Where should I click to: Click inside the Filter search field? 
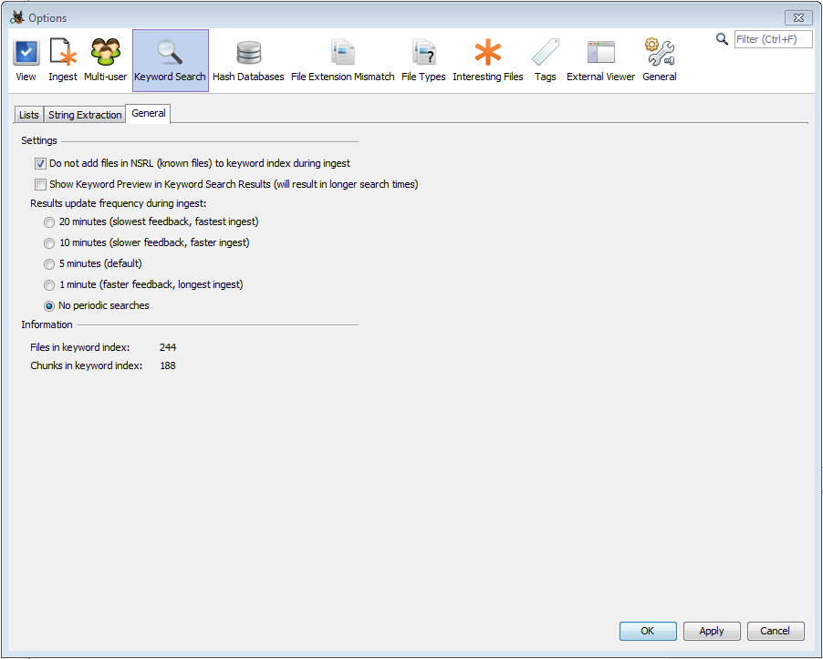[773, 38]
